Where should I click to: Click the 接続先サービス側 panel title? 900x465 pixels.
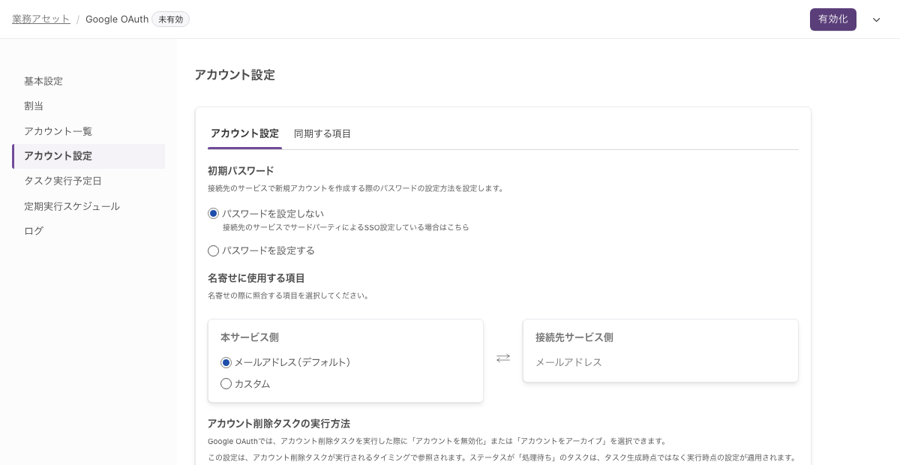(x=574, y=337)
